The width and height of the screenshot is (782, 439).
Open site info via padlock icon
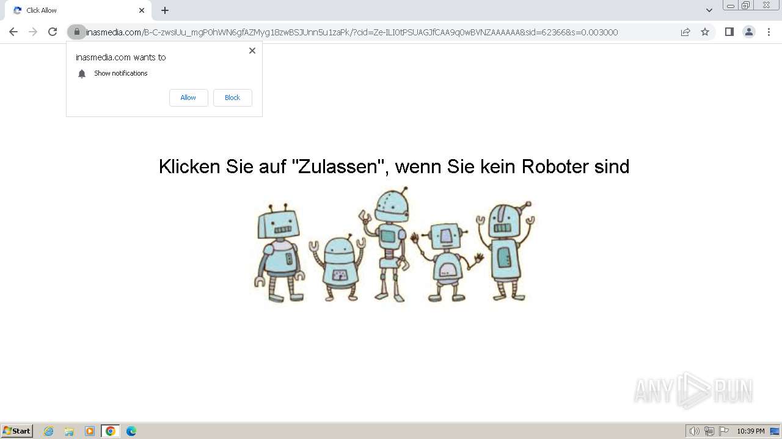pyautogui.click(x=77, y=32)
